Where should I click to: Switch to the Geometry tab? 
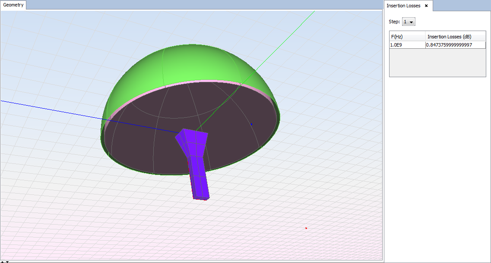pyautogui.click(x=14, y=5)
